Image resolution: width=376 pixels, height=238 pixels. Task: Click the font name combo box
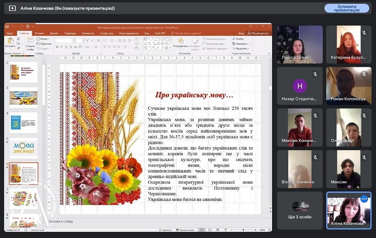coord(65,41)
